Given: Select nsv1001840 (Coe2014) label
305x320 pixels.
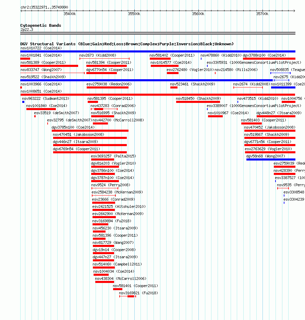Looking at the screenshot, I should (x=47, y=106).
